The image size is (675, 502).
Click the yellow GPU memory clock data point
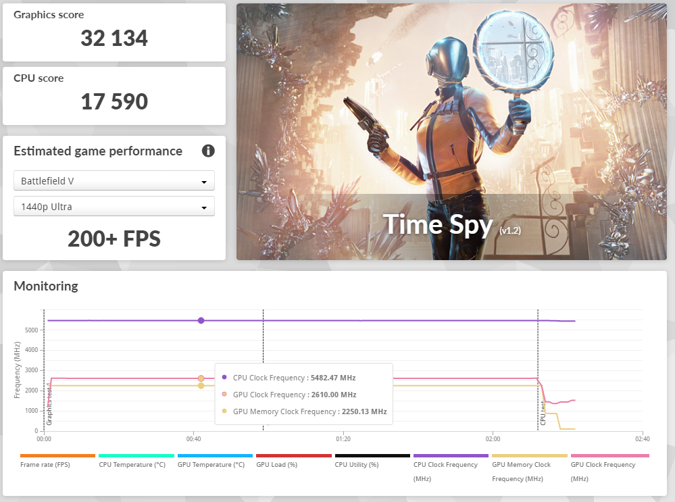click(x=201, y=385)
